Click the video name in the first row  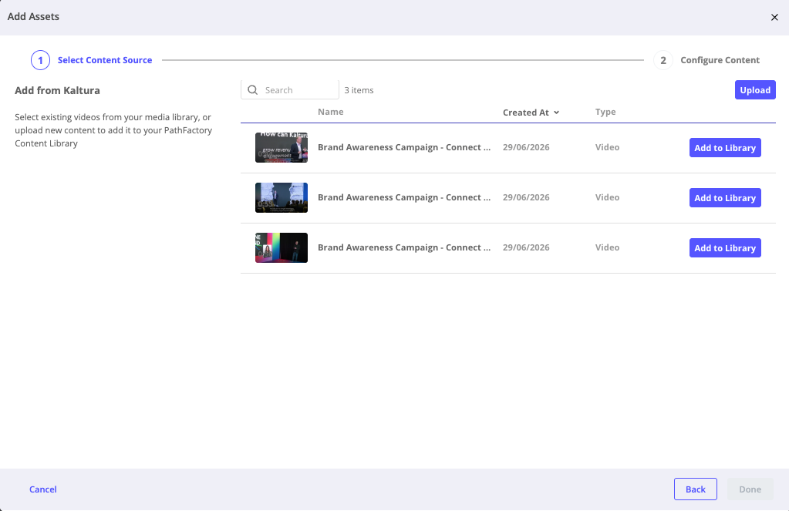coord(404,147)
